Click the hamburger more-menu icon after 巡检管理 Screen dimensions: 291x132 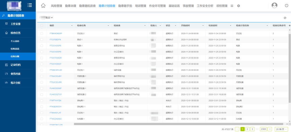tap(232, 6)
